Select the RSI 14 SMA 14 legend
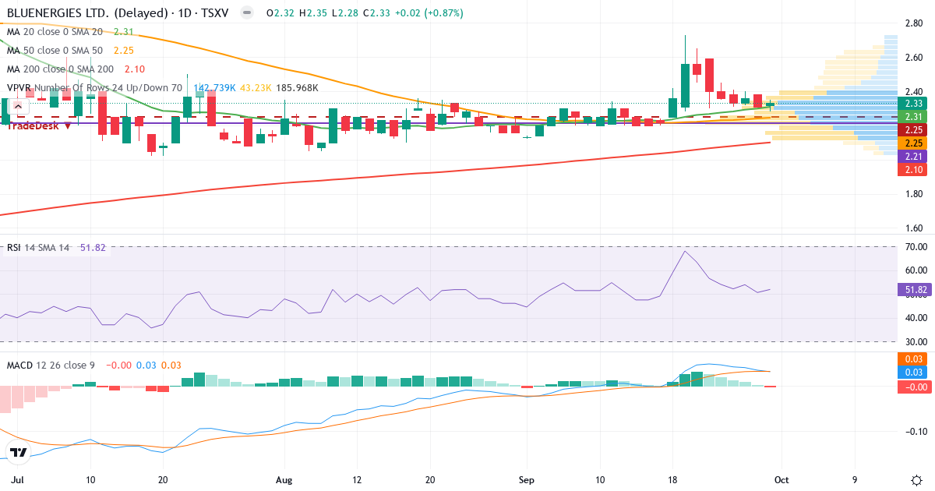The height and width of the screenshot is (491, 935). pyautogui.click(x=38, y=248)
